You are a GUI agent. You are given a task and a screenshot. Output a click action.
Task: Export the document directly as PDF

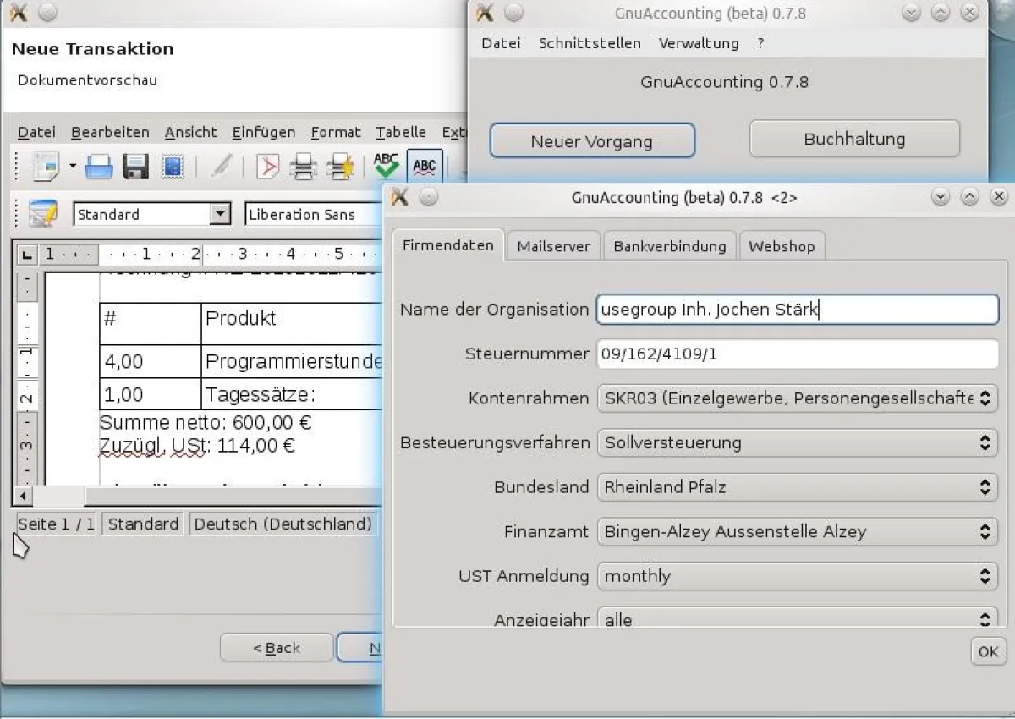(267, 167)
